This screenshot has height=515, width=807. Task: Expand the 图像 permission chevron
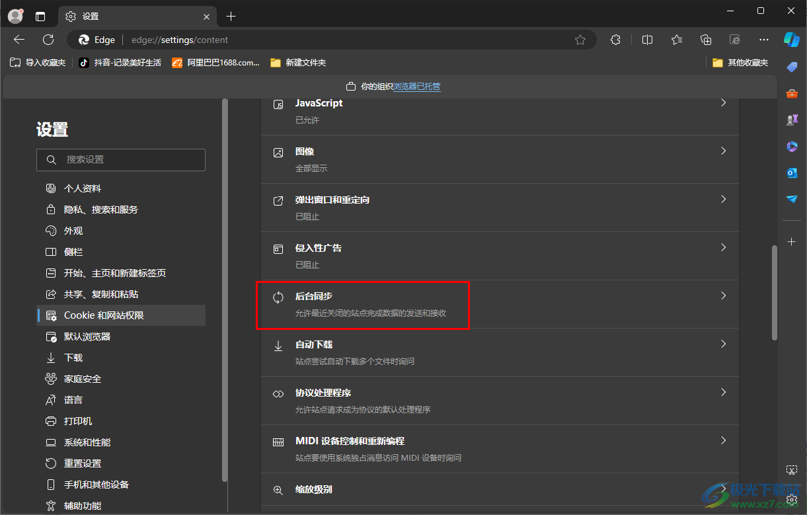click(x=723, y=151)
